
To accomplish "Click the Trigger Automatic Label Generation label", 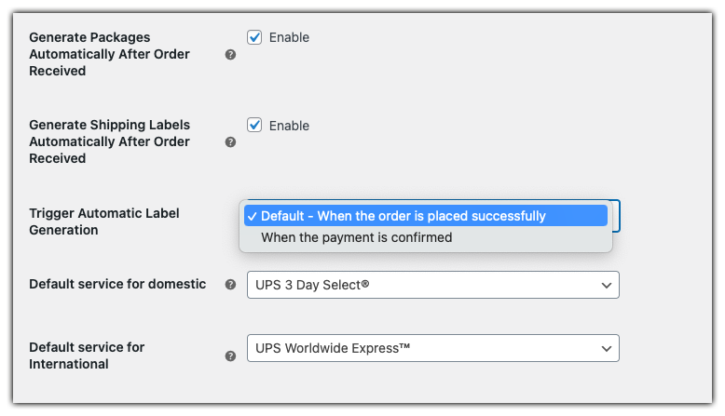I will pos(104,221).
